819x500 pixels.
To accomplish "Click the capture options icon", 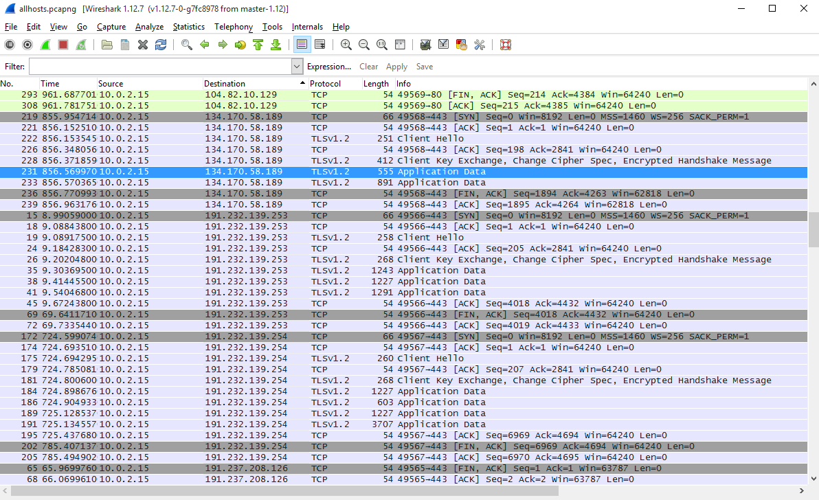I will click(x=27, y=45).
